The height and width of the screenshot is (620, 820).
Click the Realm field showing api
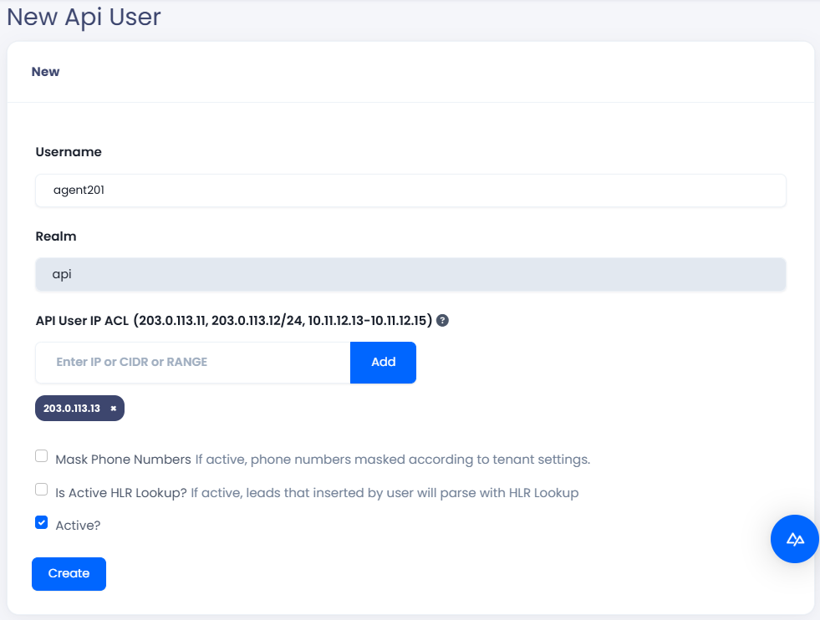[410, 274]
